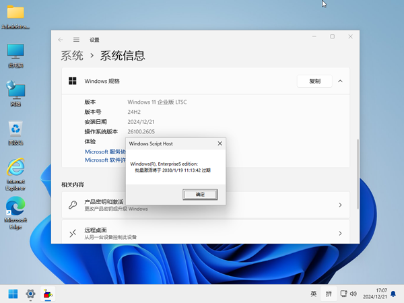Open the This PC desktop icon
The width and height of the screenshot is (404, 303).
15,55
